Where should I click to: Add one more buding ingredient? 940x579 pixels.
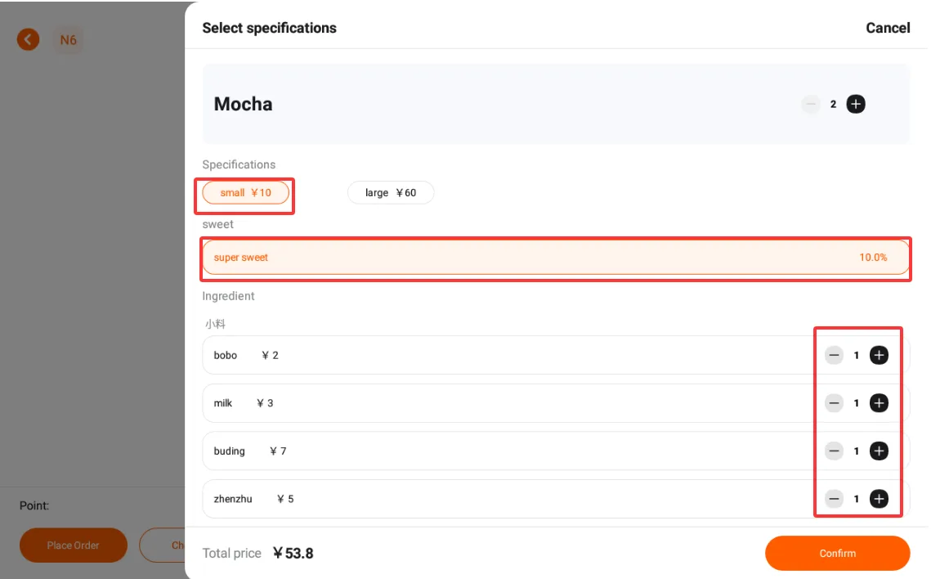click(x=879, y=451)
